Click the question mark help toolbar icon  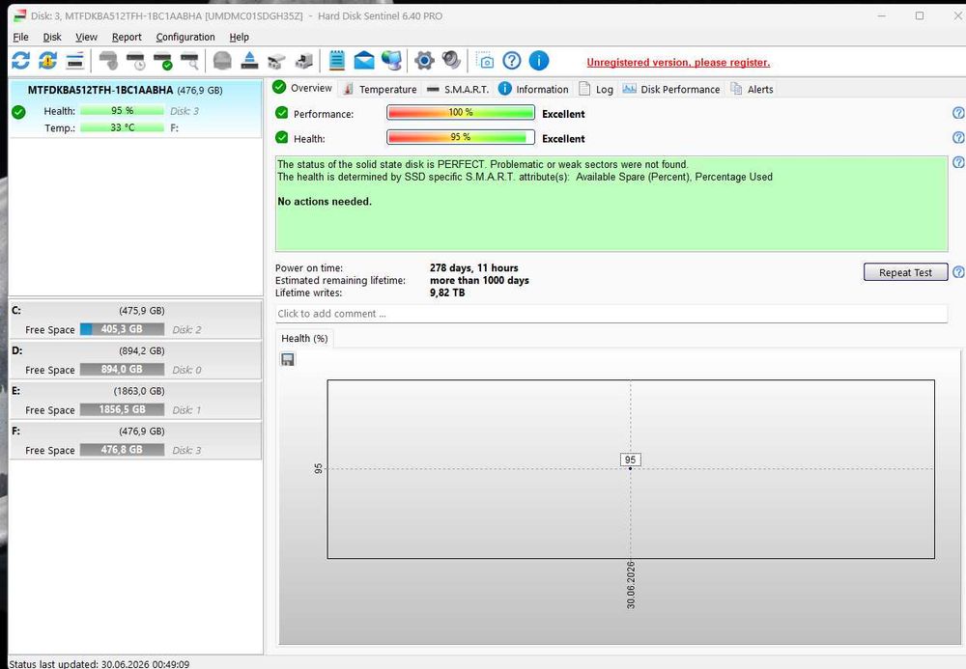pyautogui.click(x=511, y=60)
